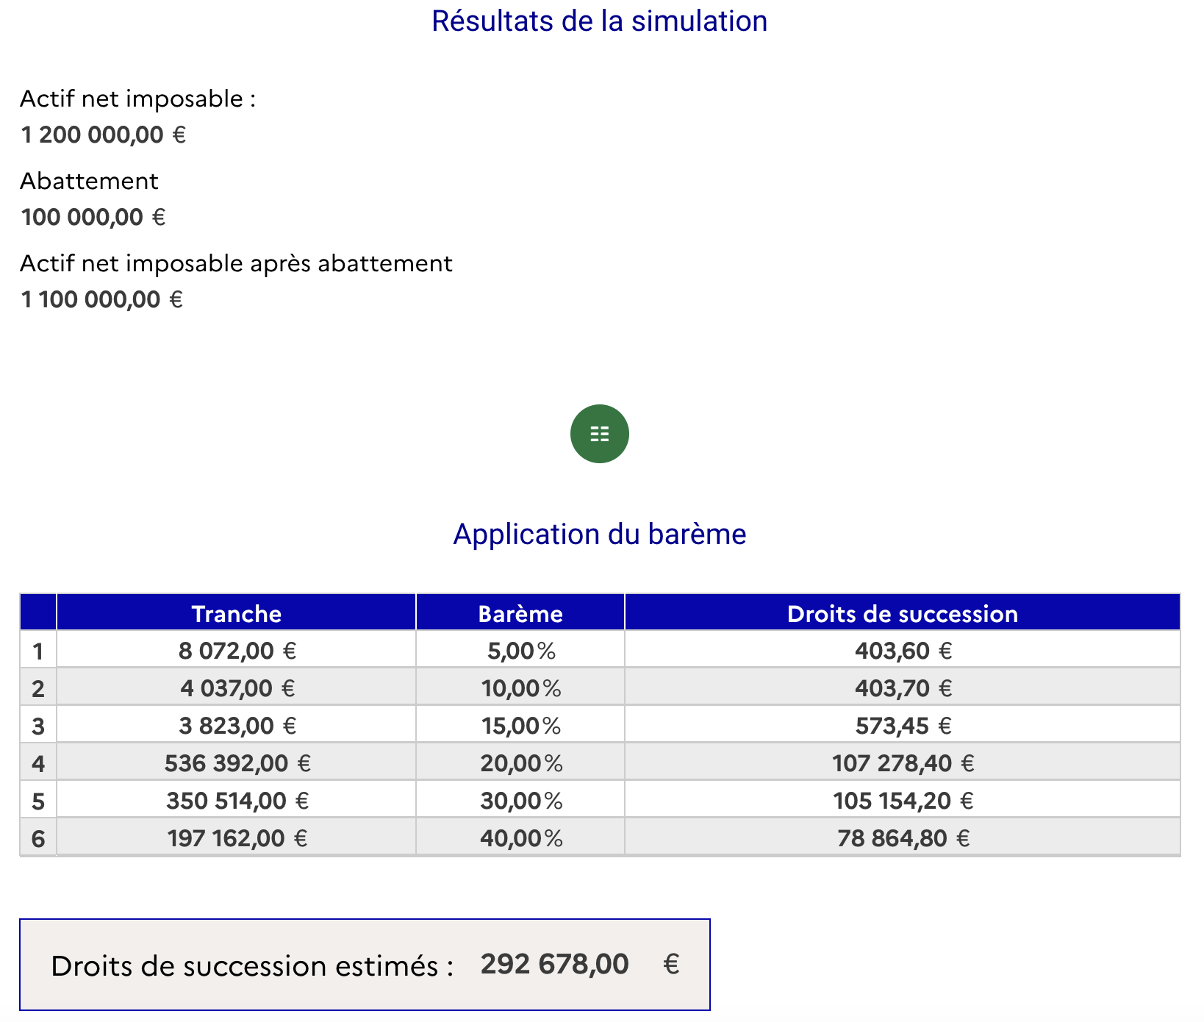The image size is (1204, 1022).
Task: Click the 1 100 000,00 € after-abatement amount
Action: coord(102,300)
